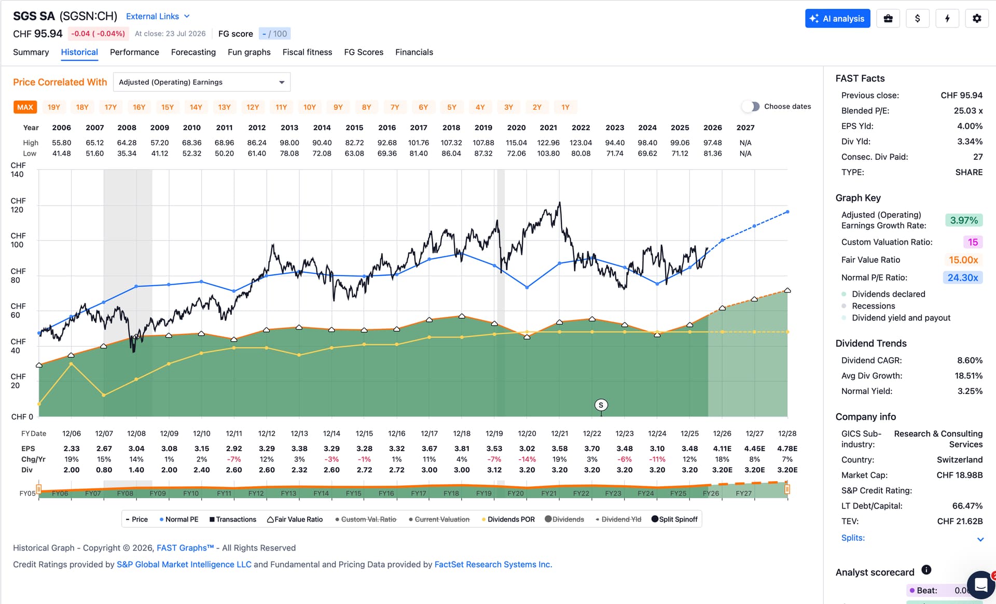Toggle Dividend yield and payout key
The height and width of the screenshot is (604, 996).
coord(896,318)
